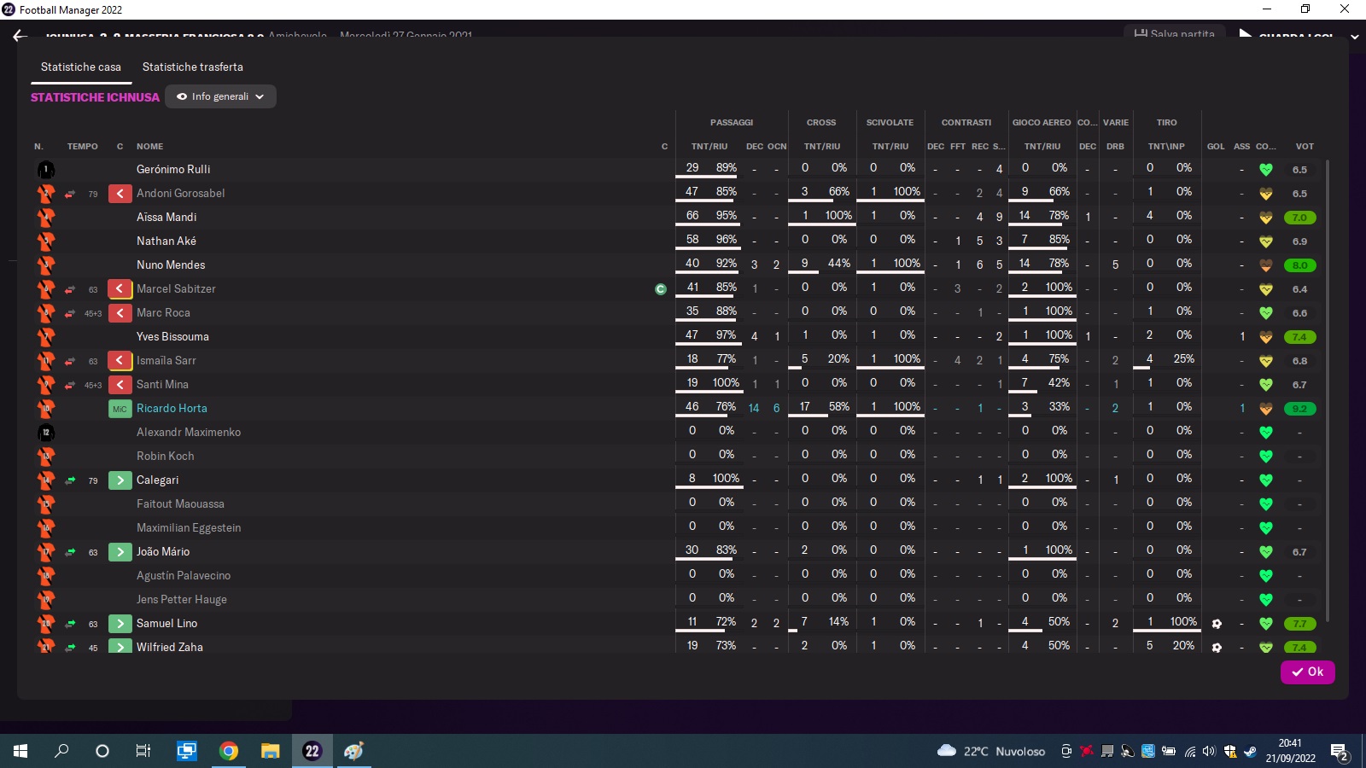The image size is (1366, 768).
Task: Open File Explorer from the taskbar
Action: click(x=270, y=751)
